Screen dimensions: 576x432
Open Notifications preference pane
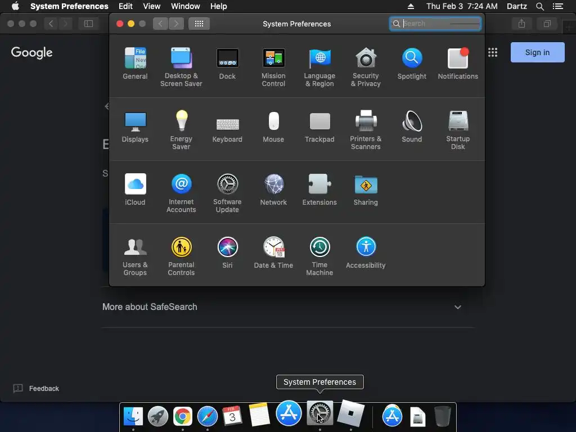tap(458, 63)
